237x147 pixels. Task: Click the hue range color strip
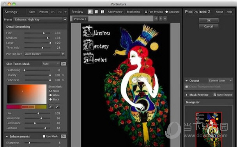point(27,107)
